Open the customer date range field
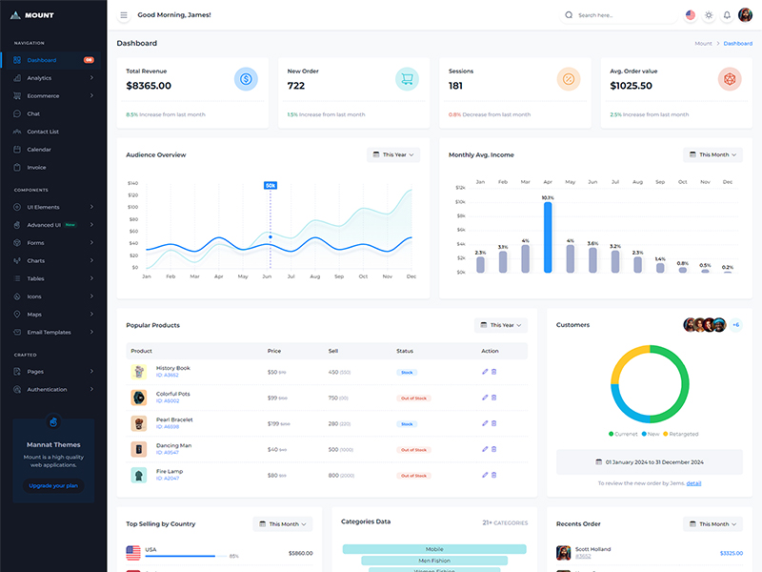762x572 pixels. coord(650,462)
